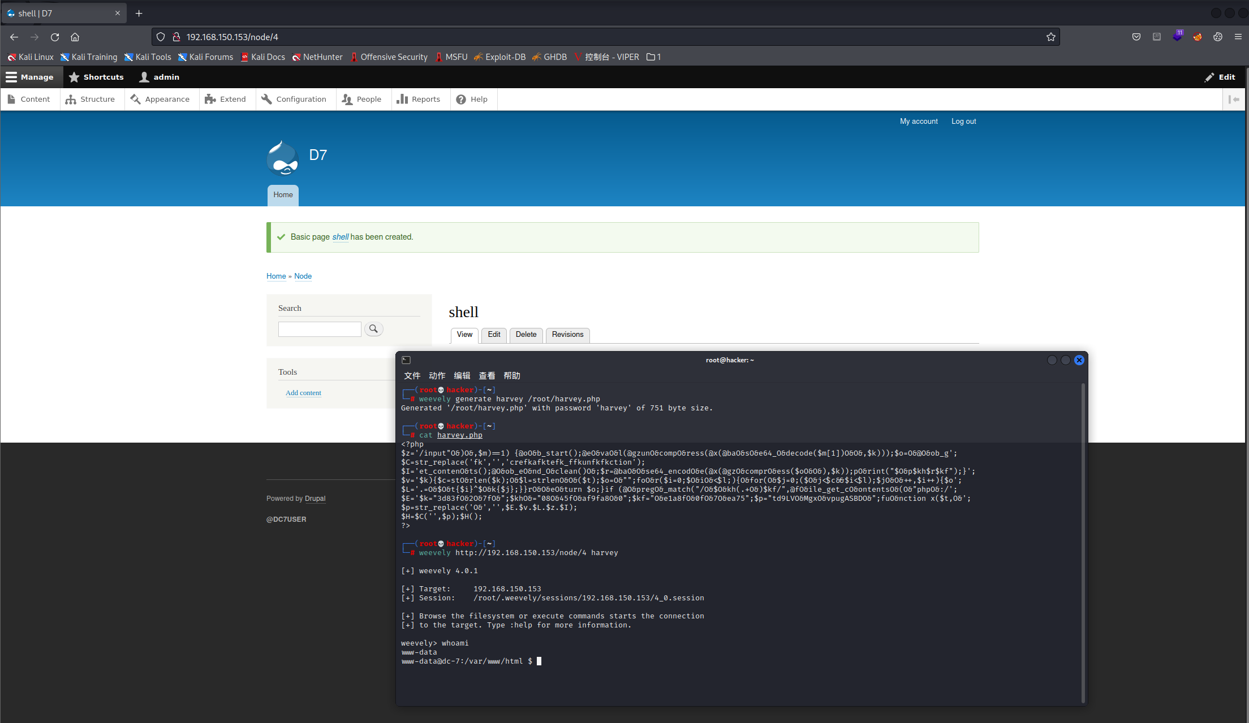Open the Kali Forums bookmark
Screen dimensions: 1249x723
(205, 57)
